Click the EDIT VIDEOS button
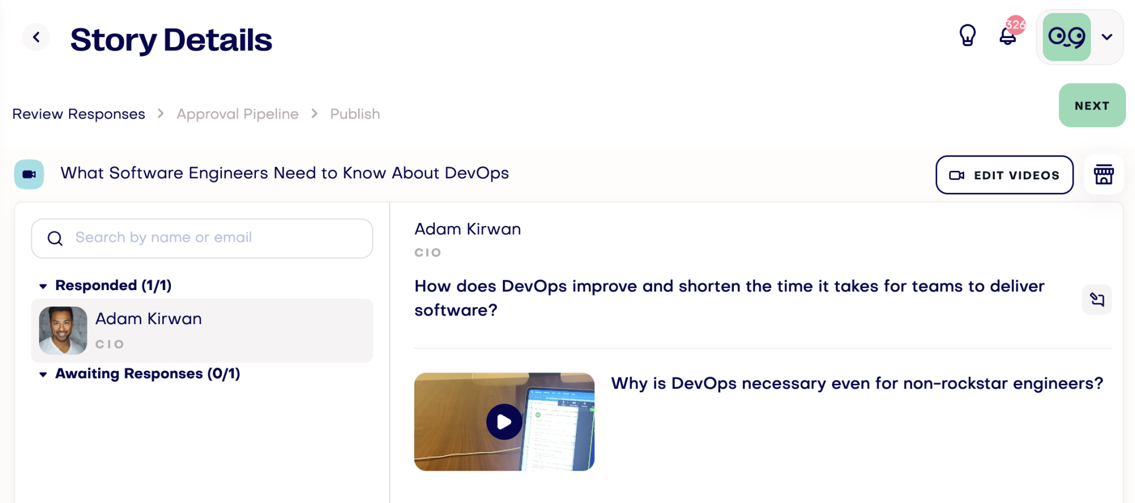This screenshot has height=503, width=1135. coord(1004,175)
